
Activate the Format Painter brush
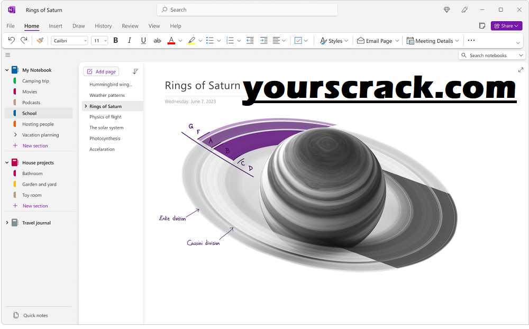pyautogui.click(x=40, y=41)
